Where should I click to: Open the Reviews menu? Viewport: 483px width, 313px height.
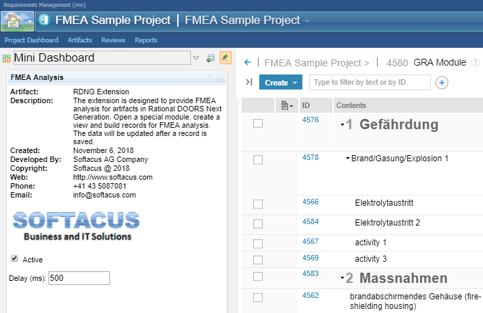(x=113, y=40)
